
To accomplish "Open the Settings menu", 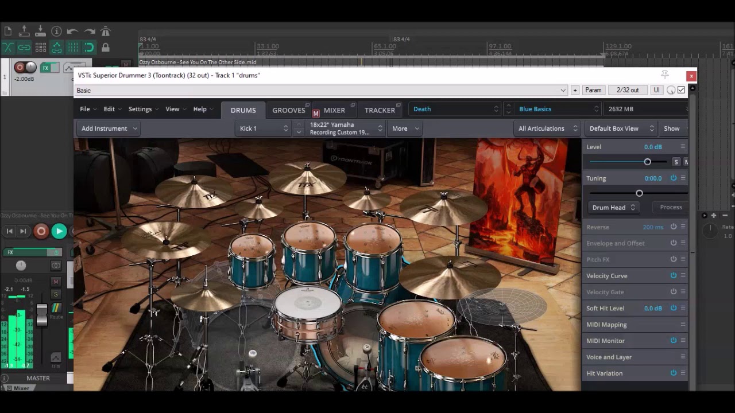I will (x=143, y=109).
